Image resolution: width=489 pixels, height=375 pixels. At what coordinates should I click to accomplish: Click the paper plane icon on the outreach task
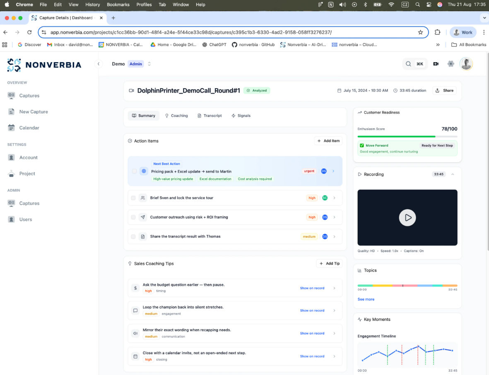click(x=143, y=217)
